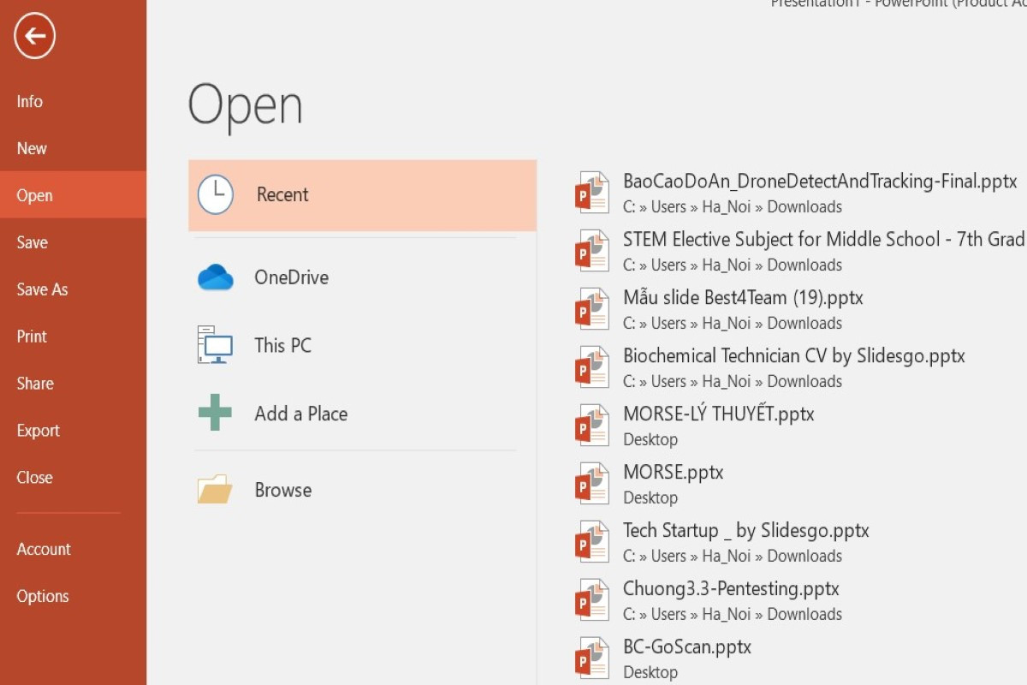Open MORSE.pptx from the recent list
1027x685 pixels.
[x=674, y=472]
